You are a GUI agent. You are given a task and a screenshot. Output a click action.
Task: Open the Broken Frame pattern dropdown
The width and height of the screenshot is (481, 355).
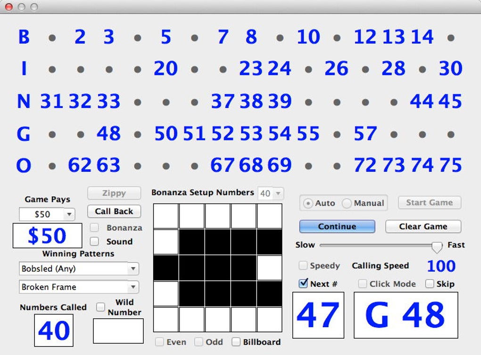click(133, 287)
